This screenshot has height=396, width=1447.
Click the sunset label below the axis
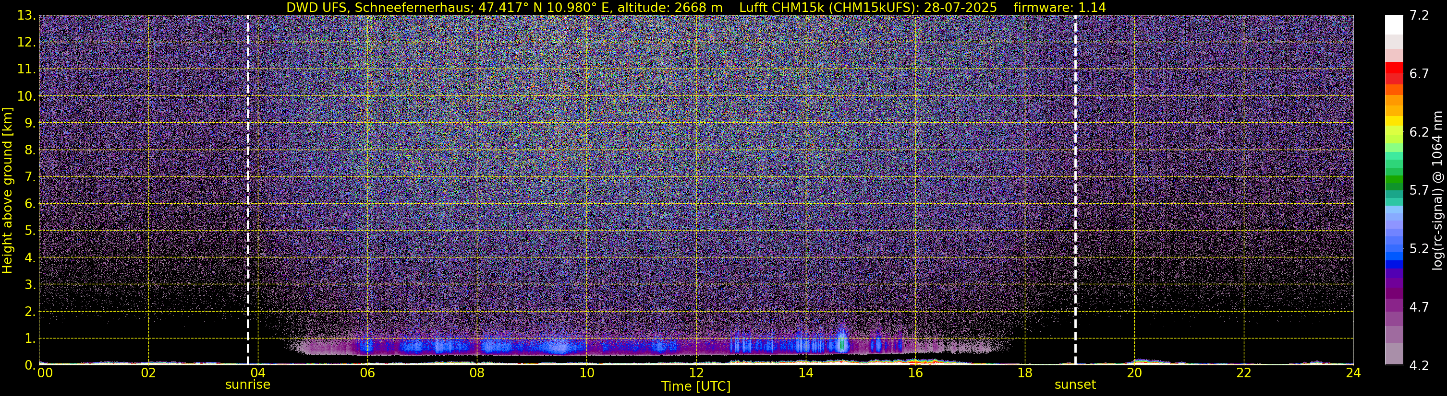coord(1075,385)
